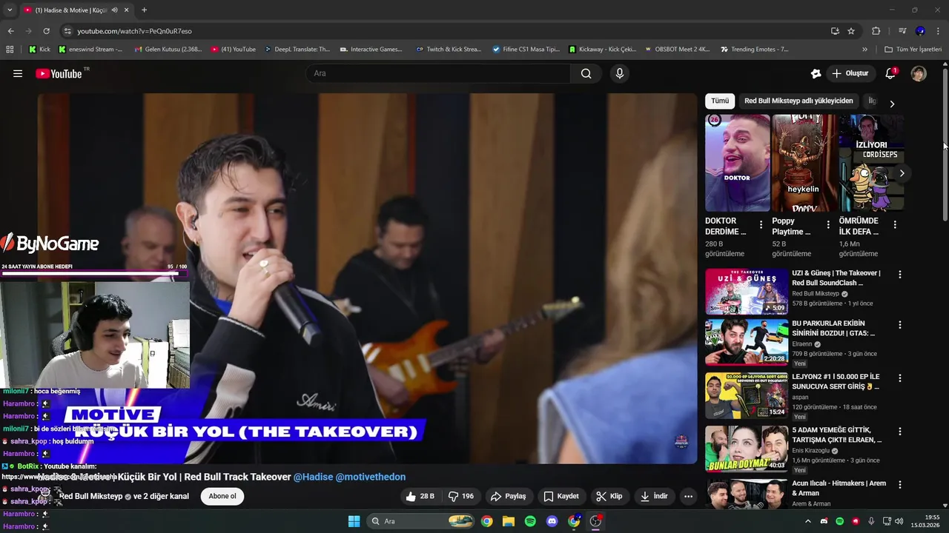Click the browser address bar URL
The width and height of the screenshot is (949, 533).
click(x=134, y=31)
